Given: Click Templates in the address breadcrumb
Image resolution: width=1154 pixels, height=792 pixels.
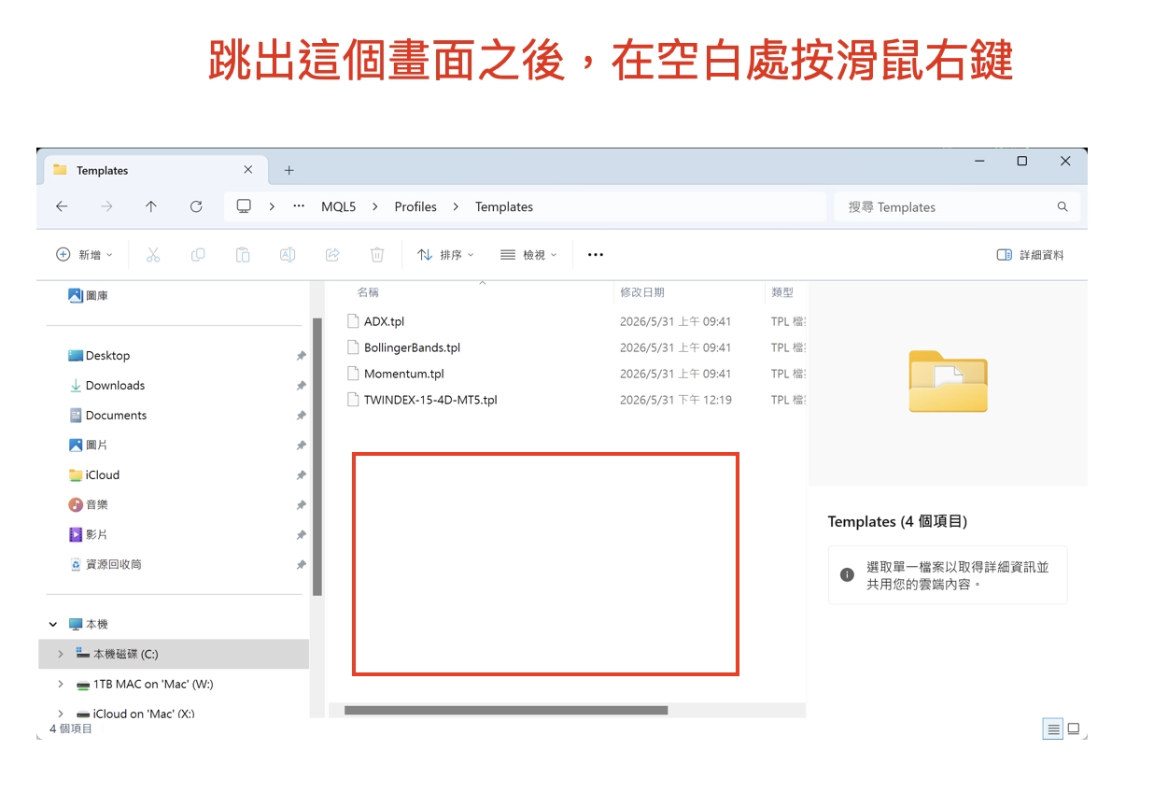Looking at the screenshot, I should click(504, 206).
